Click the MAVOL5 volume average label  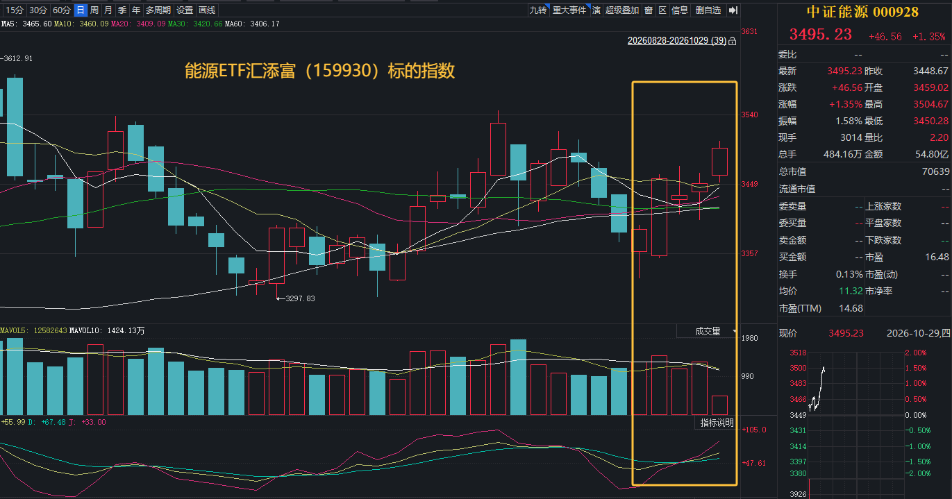(34, 330)
